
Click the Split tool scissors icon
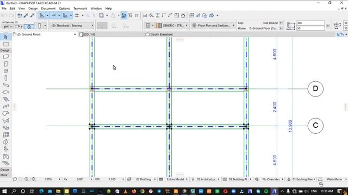(145, 16)
